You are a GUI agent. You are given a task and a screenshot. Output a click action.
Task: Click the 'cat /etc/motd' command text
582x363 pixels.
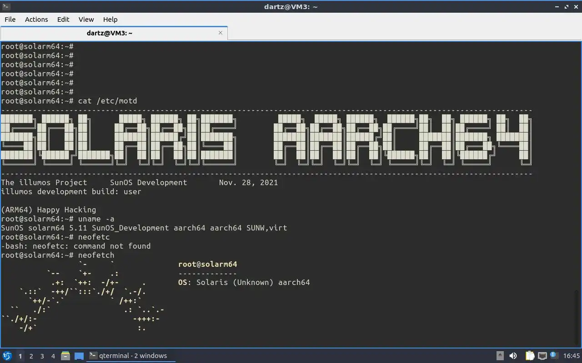(x=107, y=101)
